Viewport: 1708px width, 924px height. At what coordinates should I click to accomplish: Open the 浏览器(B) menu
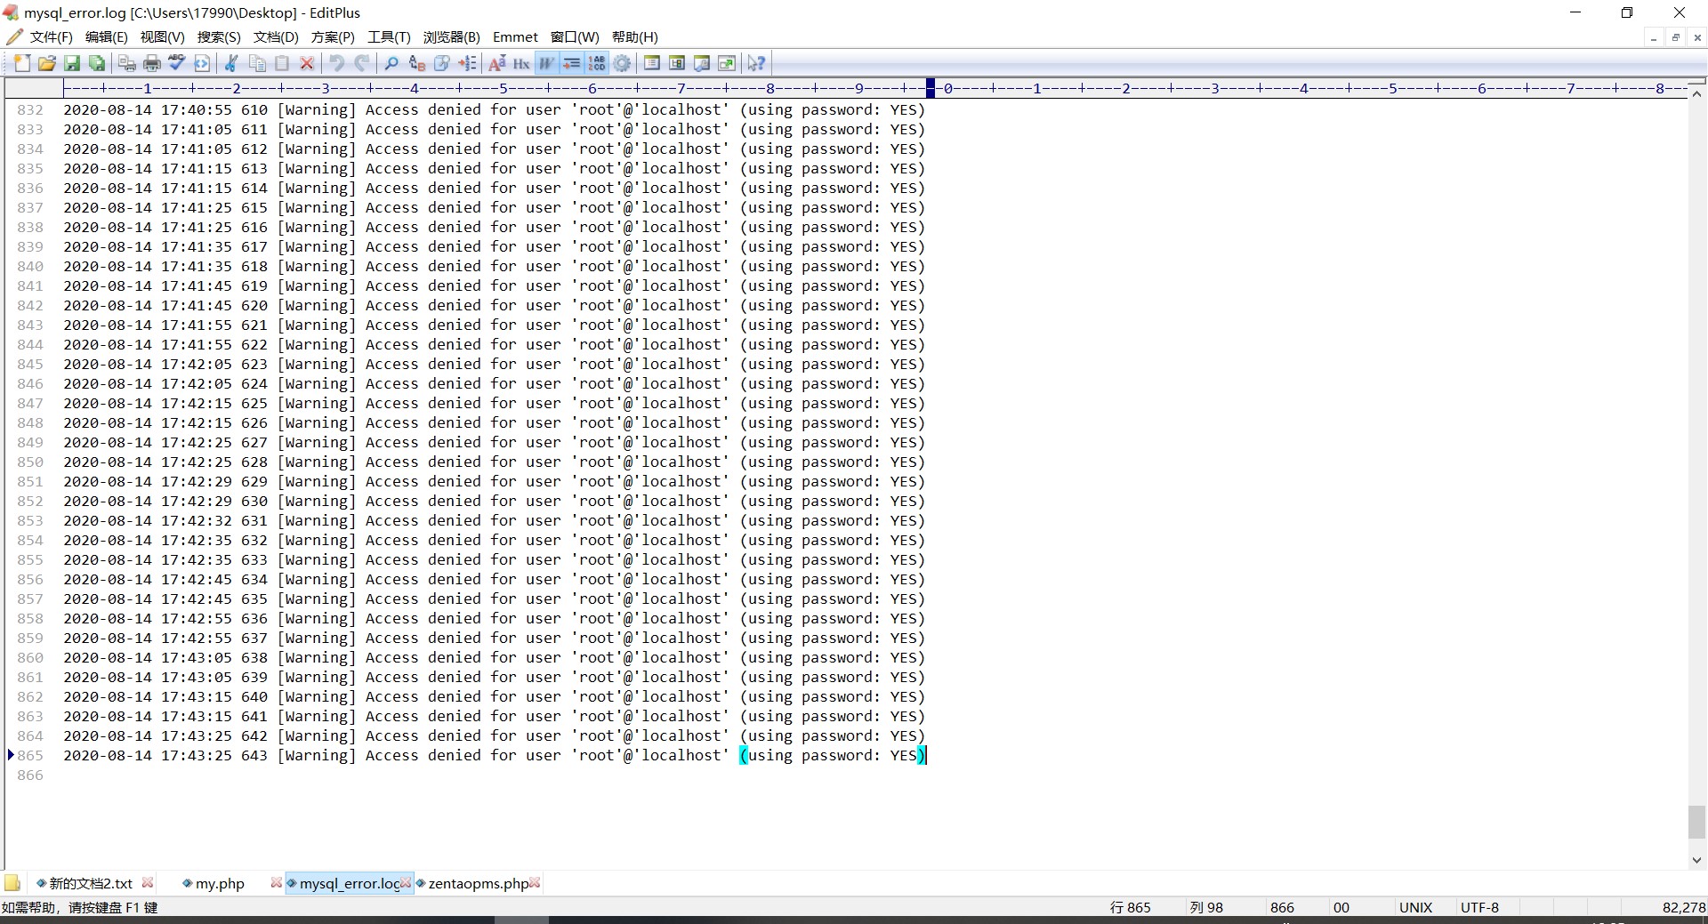click(451, 37)
